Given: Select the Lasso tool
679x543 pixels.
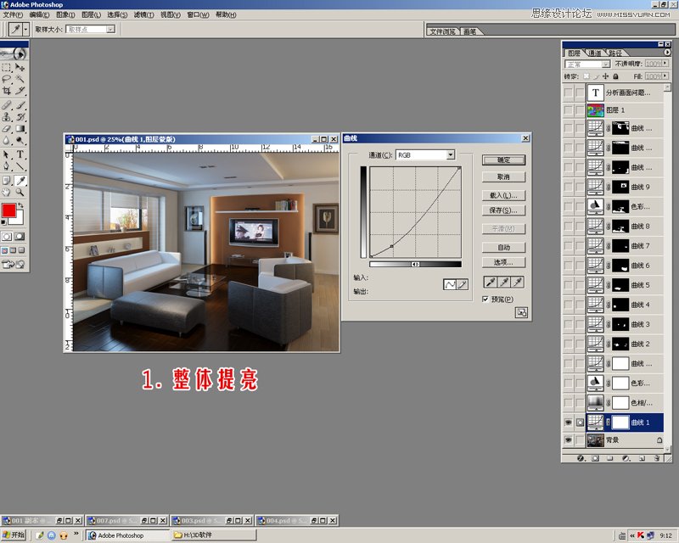Looking at the screenshot, I should (x=7, y=79).
